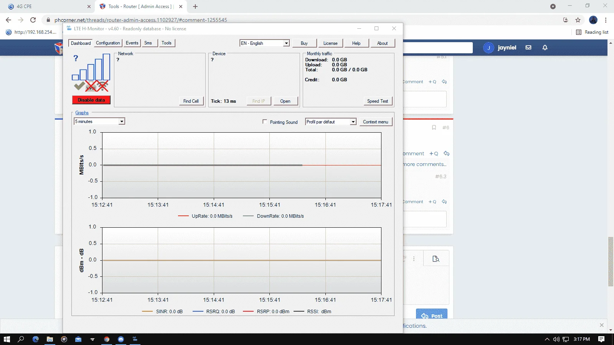Open the Chrome profile avatar

pos(593,20)
